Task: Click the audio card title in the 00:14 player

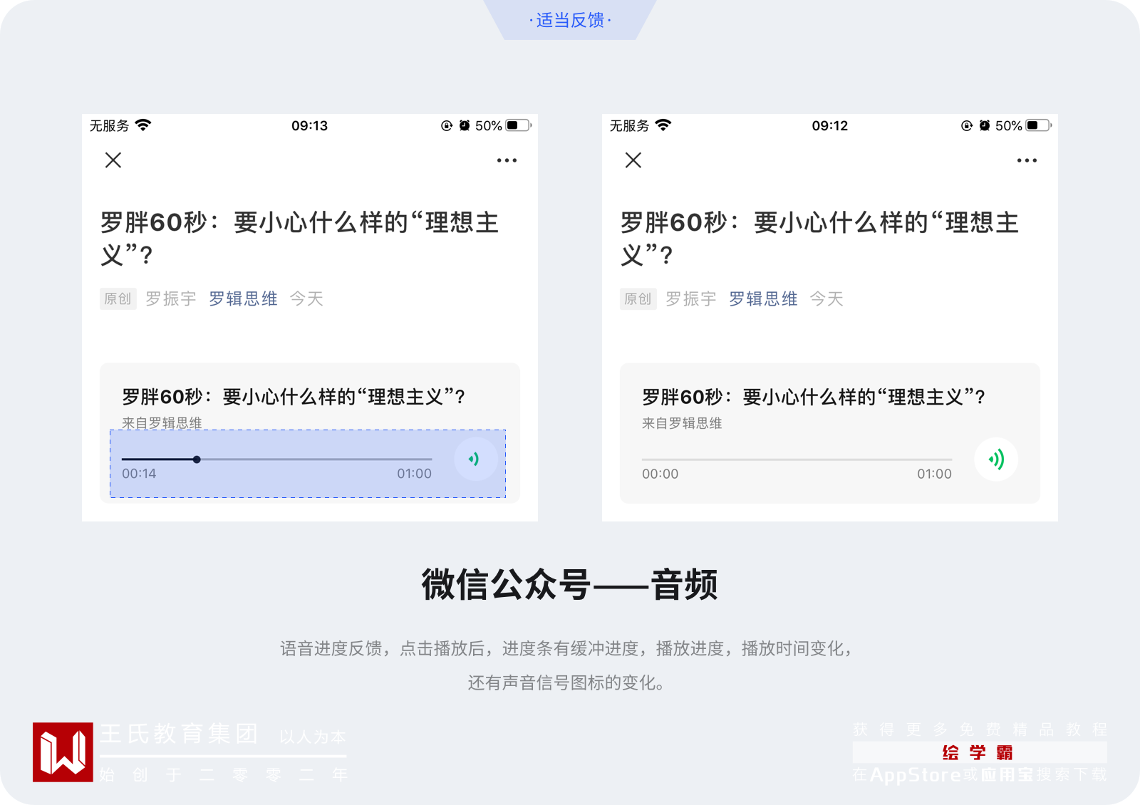Action: [x=294, y=397]
